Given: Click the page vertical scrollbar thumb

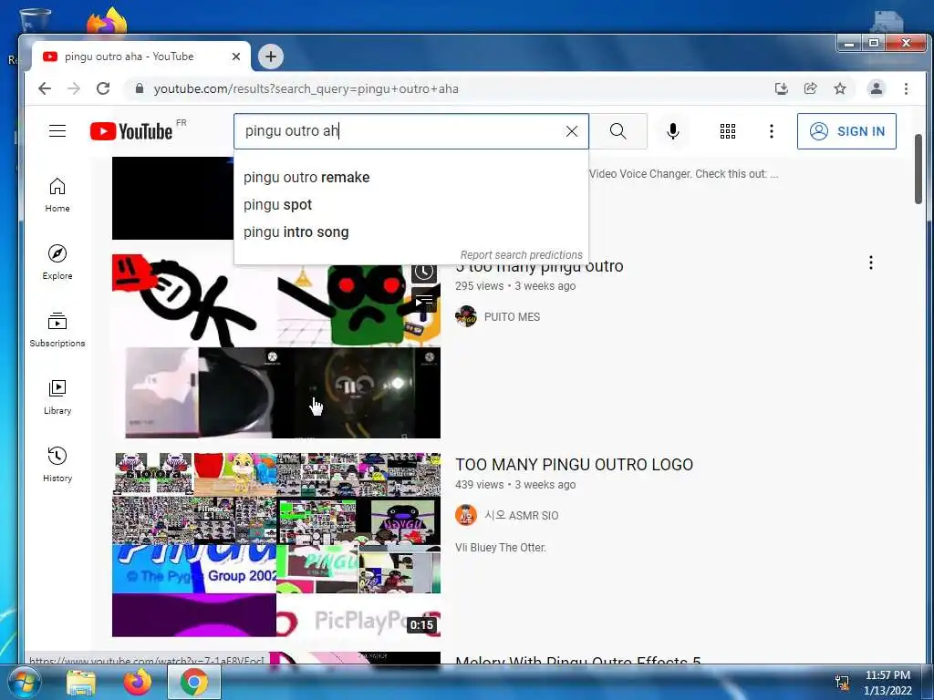Looking at the screenshot, I should 918,169.
